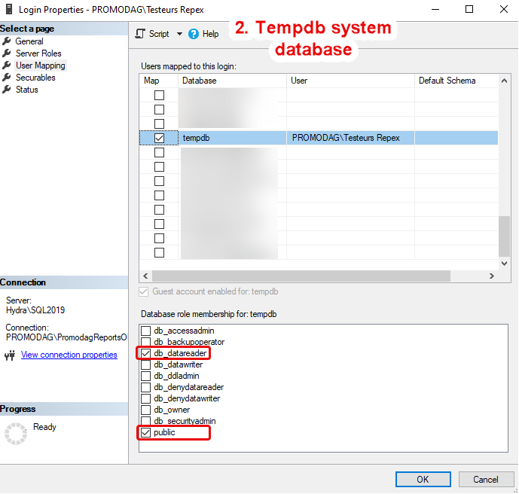Check the db_denydatareader role
The image size is (519, 494).
pyautogui.click(x=145, y=387)
